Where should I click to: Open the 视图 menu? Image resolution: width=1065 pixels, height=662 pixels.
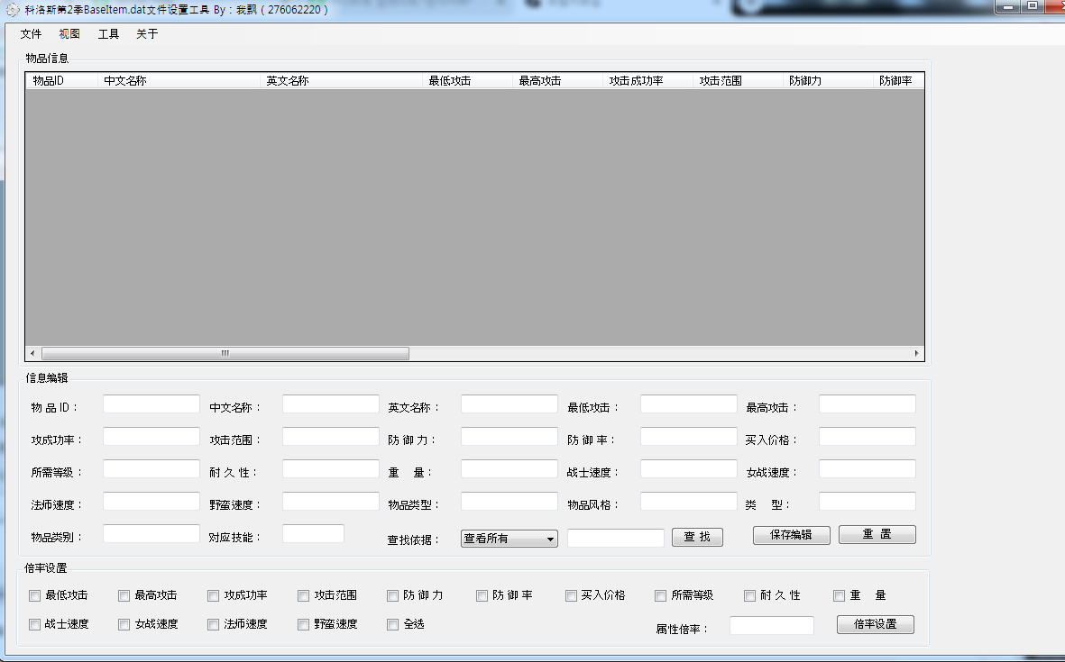point(69,34)
